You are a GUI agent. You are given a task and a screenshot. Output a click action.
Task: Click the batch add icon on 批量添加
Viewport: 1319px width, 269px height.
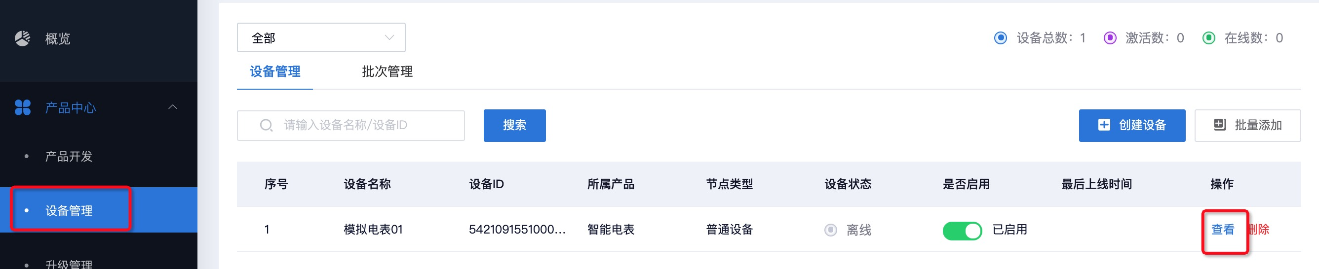coord(1220,125)
